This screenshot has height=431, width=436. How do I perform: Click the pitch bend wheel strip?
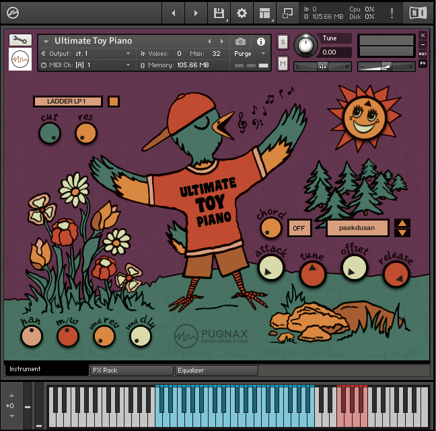tap(27, 405)
